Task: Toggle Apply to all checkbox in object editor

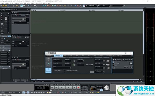Action: [x=113, y=62]
